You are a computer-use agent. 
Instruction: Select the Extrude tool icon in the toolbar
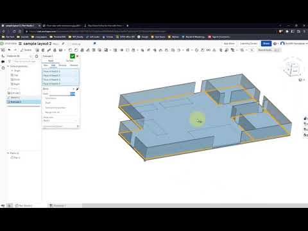tap(37, 50)
